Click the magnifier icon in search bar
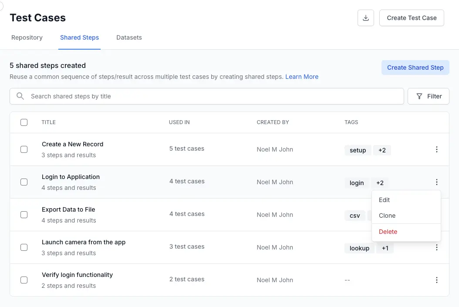459x307 pixels. [20, 96]
